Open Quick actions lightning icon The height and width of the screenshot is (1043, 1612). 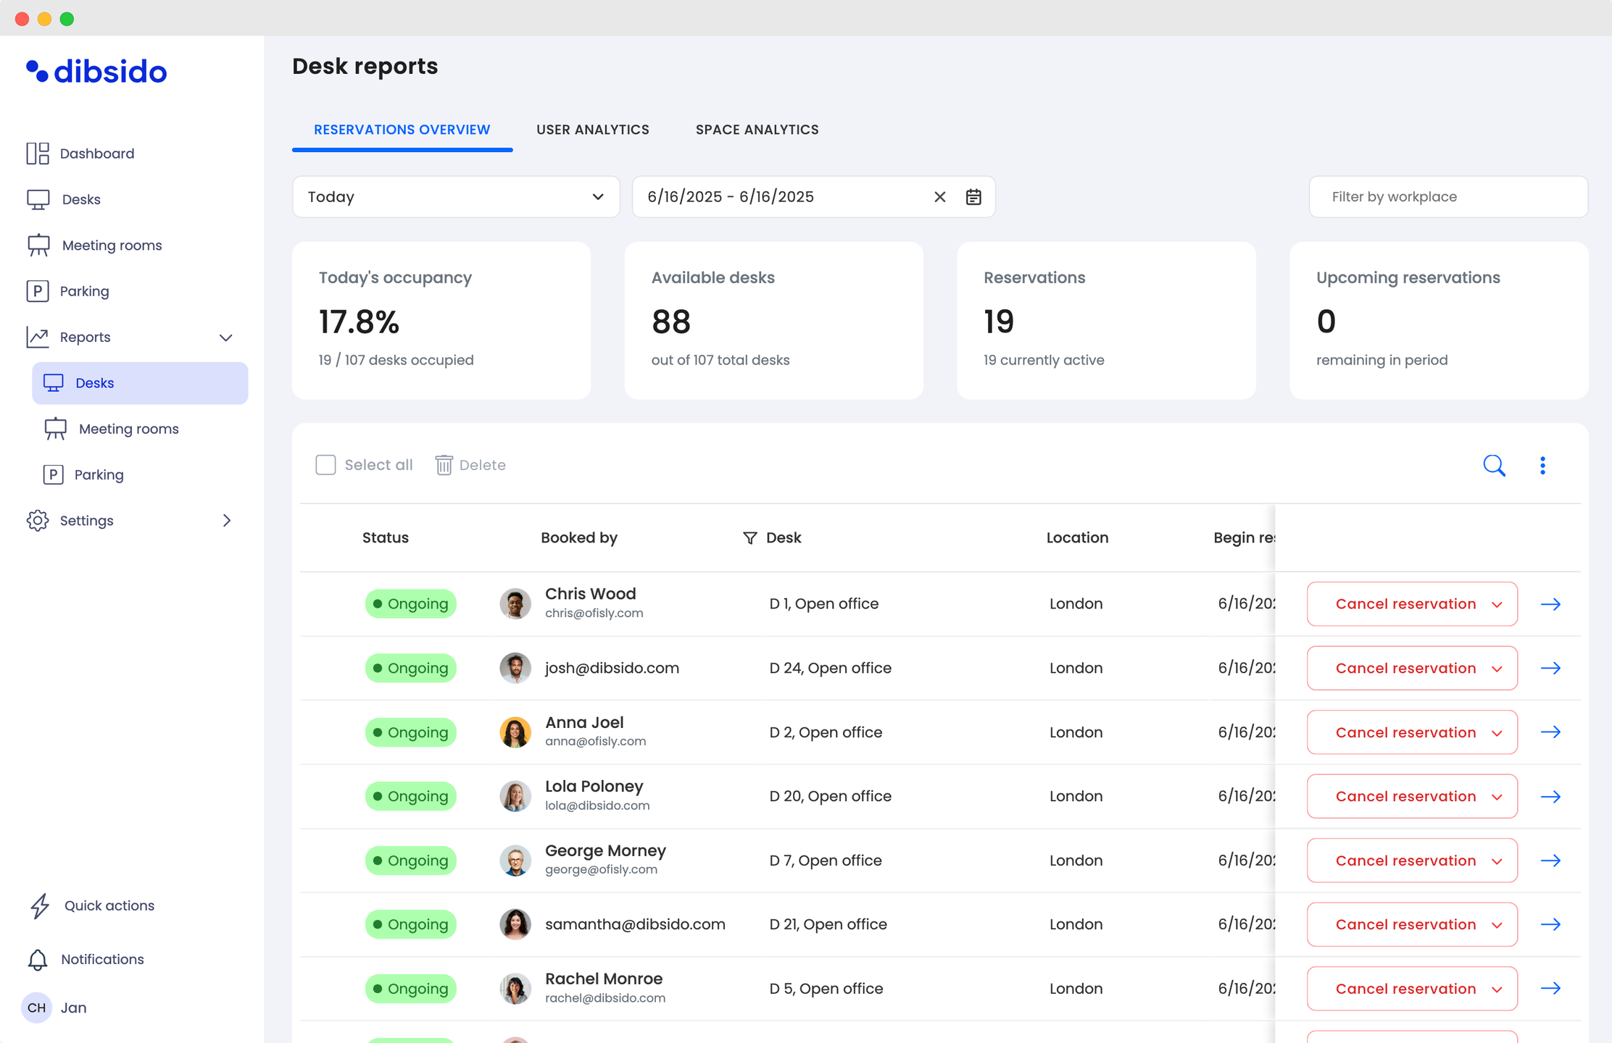[40, 905]
